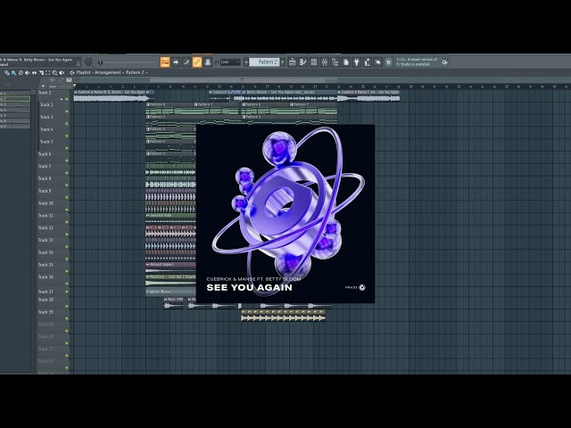The image size is (571, 428).
Task: Toggle the orange link multilink icon
Action: tap(196, 62)
